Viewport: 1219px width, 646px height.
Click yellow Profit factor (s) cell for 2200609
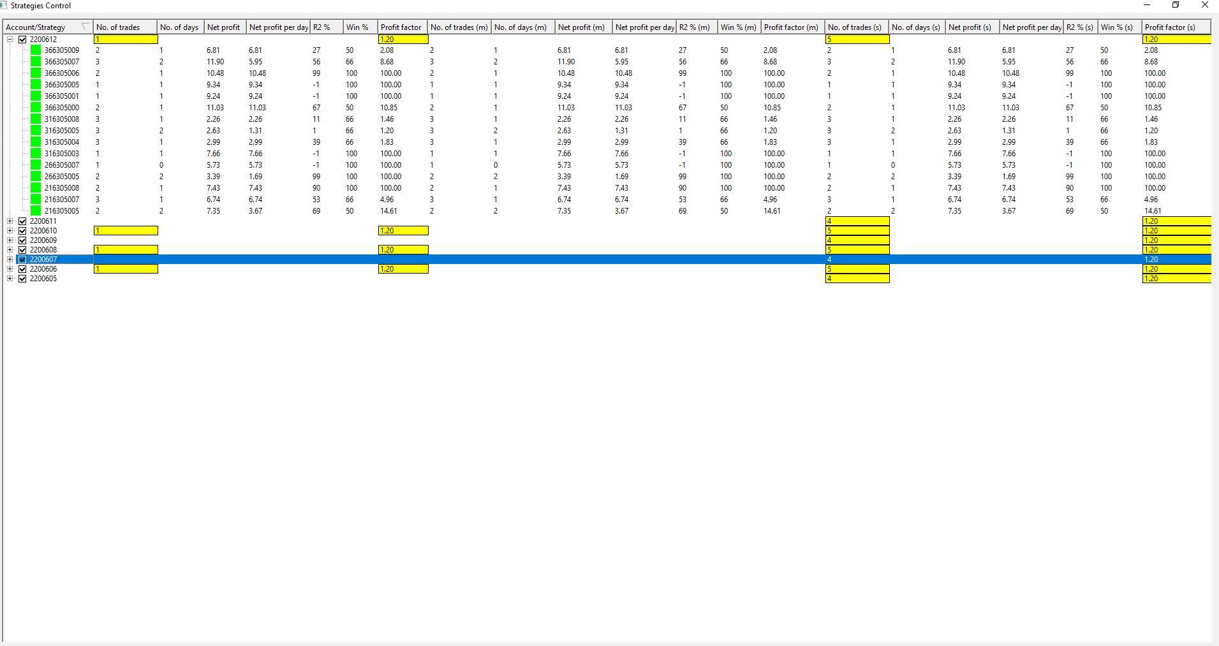1177,240
